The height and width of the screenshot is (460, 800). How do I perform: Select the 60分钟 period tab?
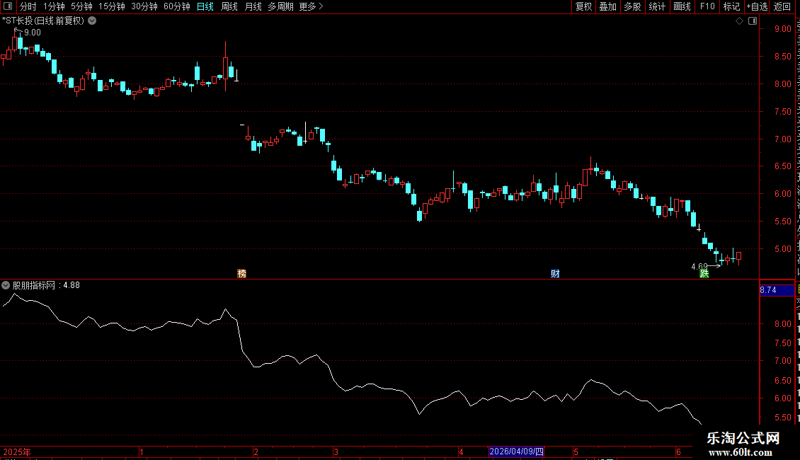[x=176, y=6]
